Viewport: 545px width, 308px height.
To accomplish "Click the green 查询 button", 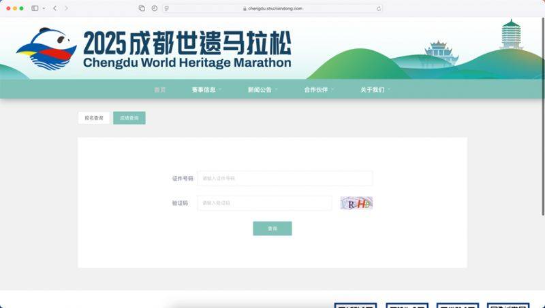I will coord(272,228).
